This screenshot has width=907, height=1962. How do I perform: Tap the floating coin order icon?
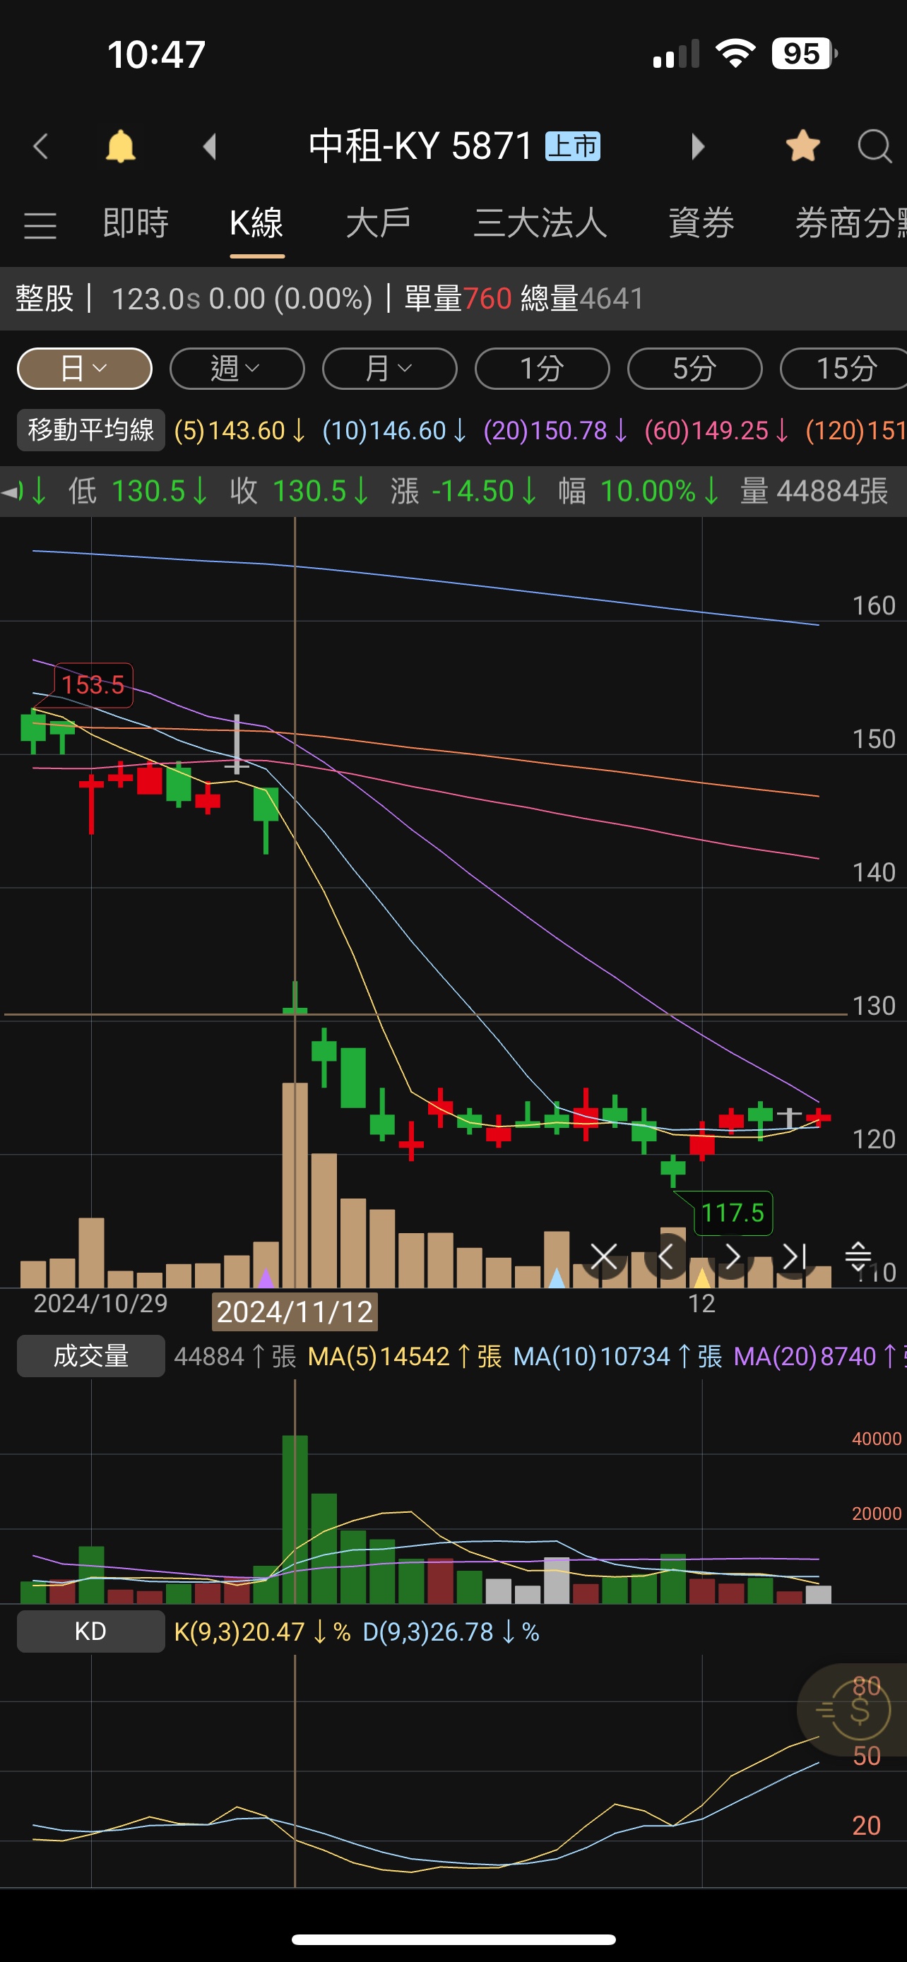[x=852, y=1711]
